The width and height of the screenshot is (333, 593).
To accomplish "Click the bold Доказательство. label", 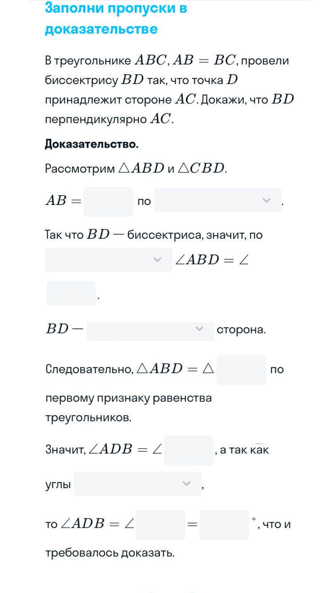I will tap(92, 144).
